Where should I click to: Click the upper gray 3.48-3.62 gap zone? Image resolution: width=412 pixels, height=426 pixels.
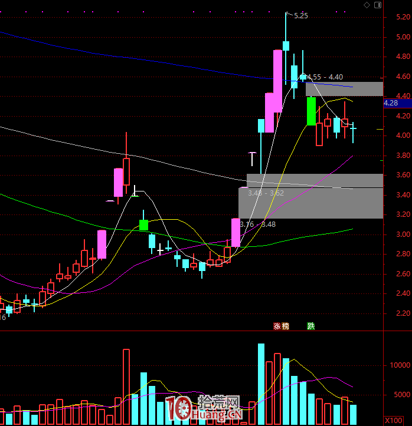[315, 180]
